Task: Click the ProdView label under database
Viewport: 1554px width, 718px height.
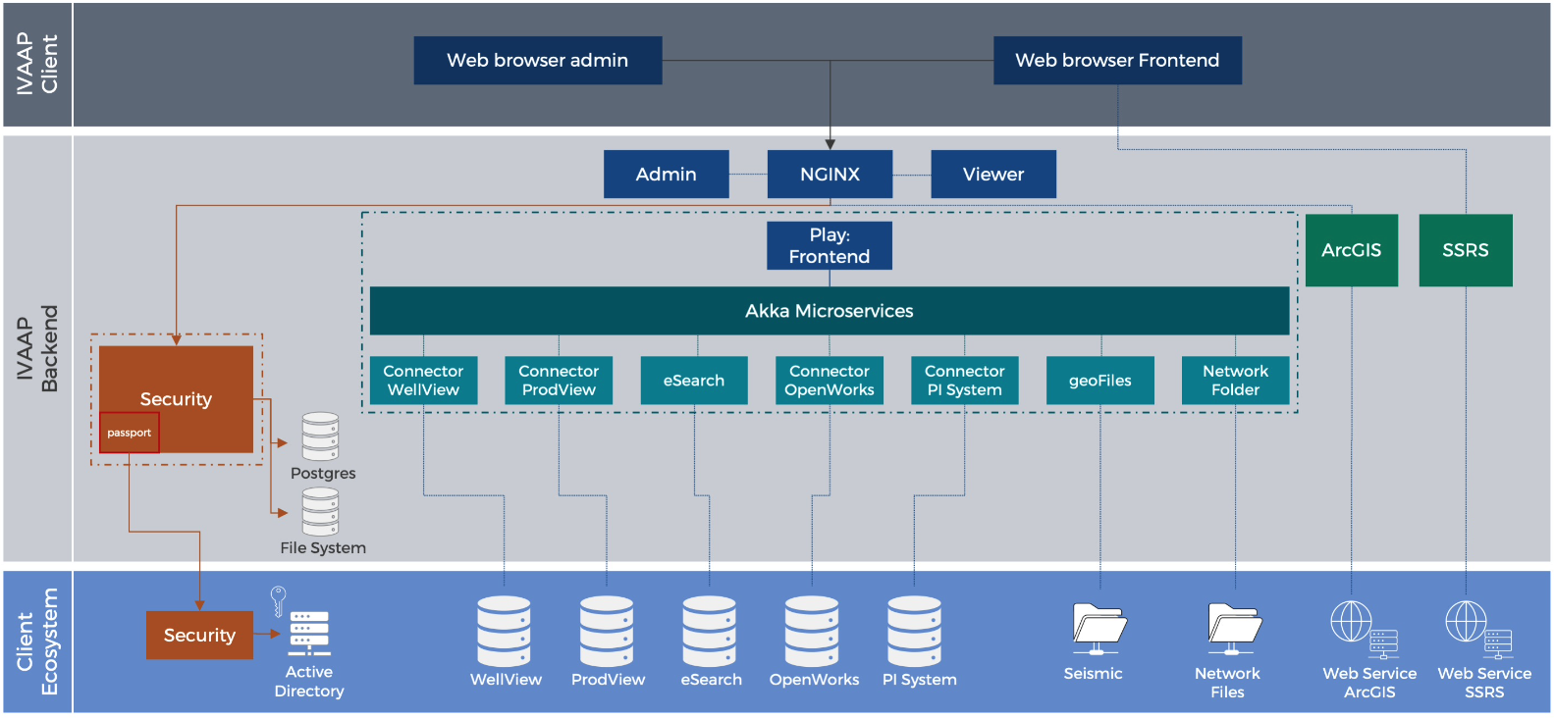Action: [608, 680]
